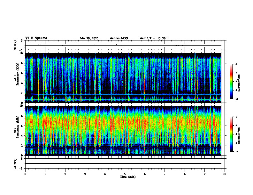Image resolution: width=253 pixels, height=195 pixels.
Task: Click the "ch.1(V)" axis label
Action: point(15,45)
